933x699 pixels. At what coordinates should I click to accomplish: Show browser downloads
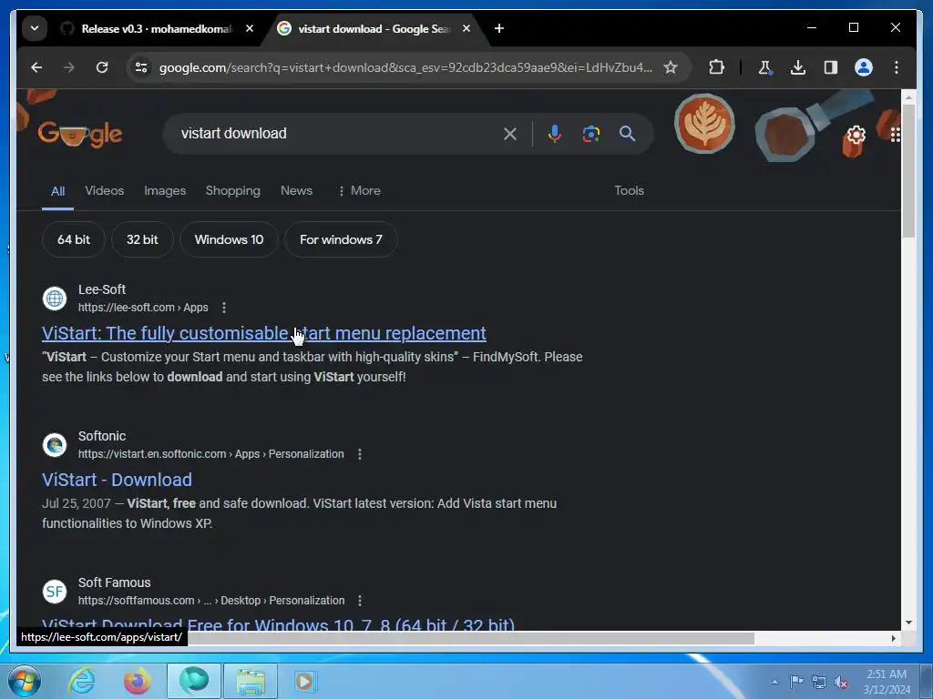coord(798,67)
